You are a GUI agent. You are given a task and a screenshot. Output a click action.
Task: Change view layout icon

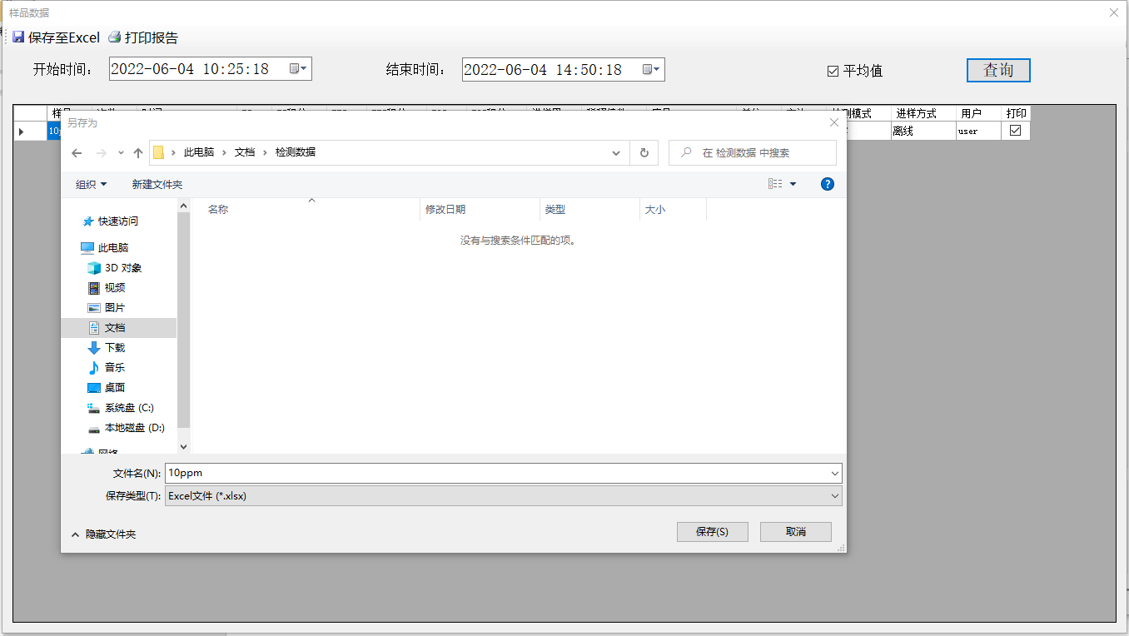775,184
